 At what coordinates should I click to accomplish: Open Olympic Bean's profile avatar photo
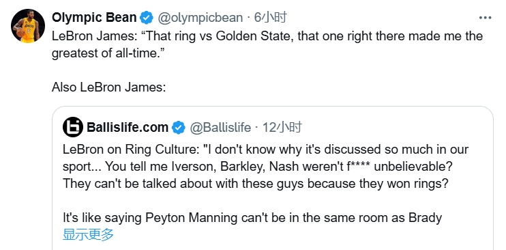coord(28,25)
